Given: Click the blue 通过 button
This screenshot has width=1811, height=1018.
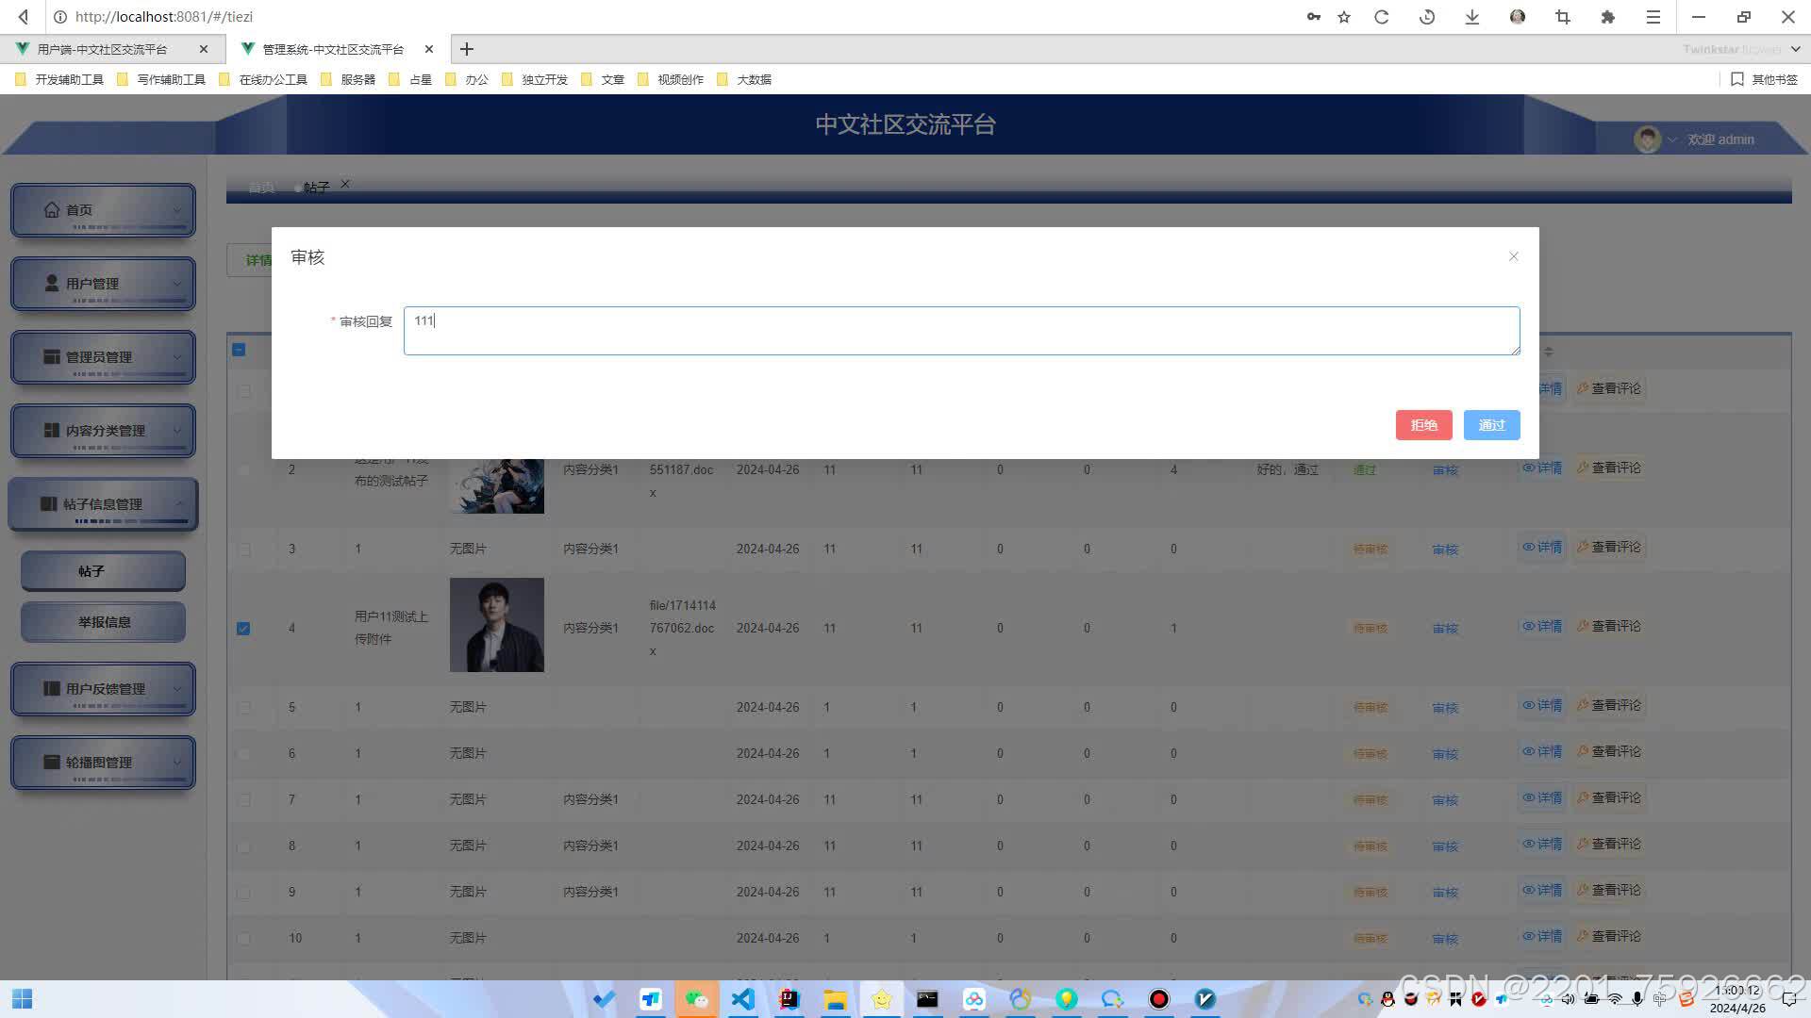Looking at the screenshot, I should 1491,425.
